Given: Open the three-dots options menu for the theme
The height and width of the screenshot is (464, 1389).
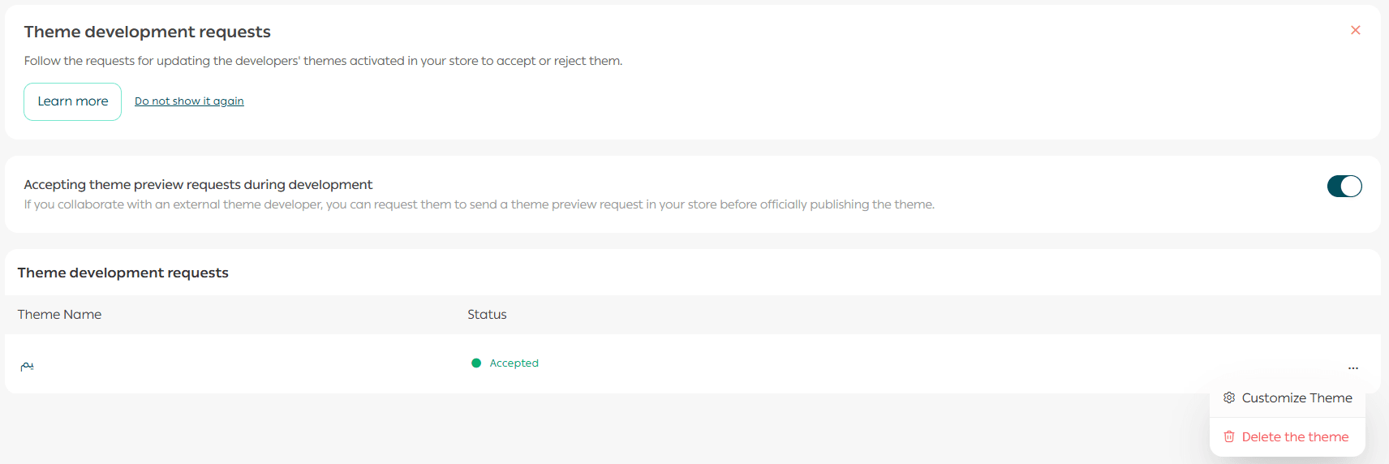Looking at the screenshot, I should coord(1352,368).
